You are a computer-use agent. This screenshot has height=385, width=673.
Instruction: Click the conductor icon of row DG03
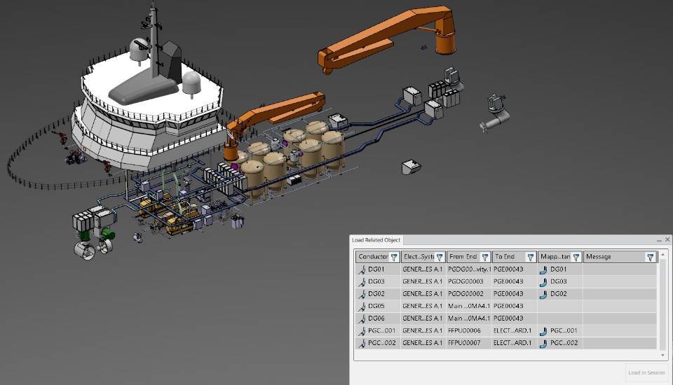click(362, 281)
